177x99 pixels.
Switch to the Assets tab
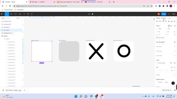(8, 18)
